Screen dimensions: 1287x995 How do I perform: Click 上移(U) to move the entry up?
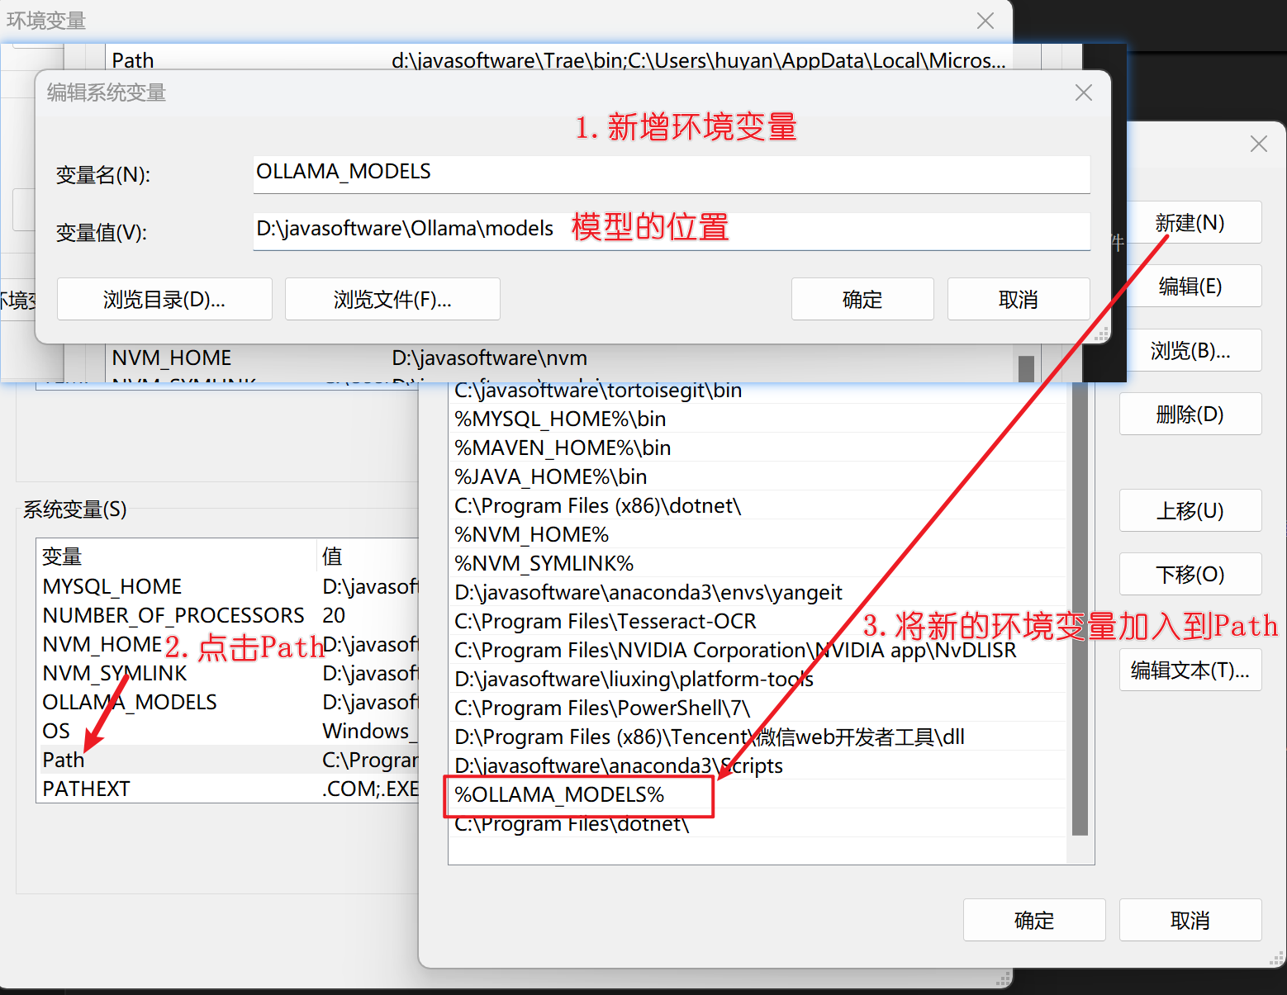[1190, 510]
